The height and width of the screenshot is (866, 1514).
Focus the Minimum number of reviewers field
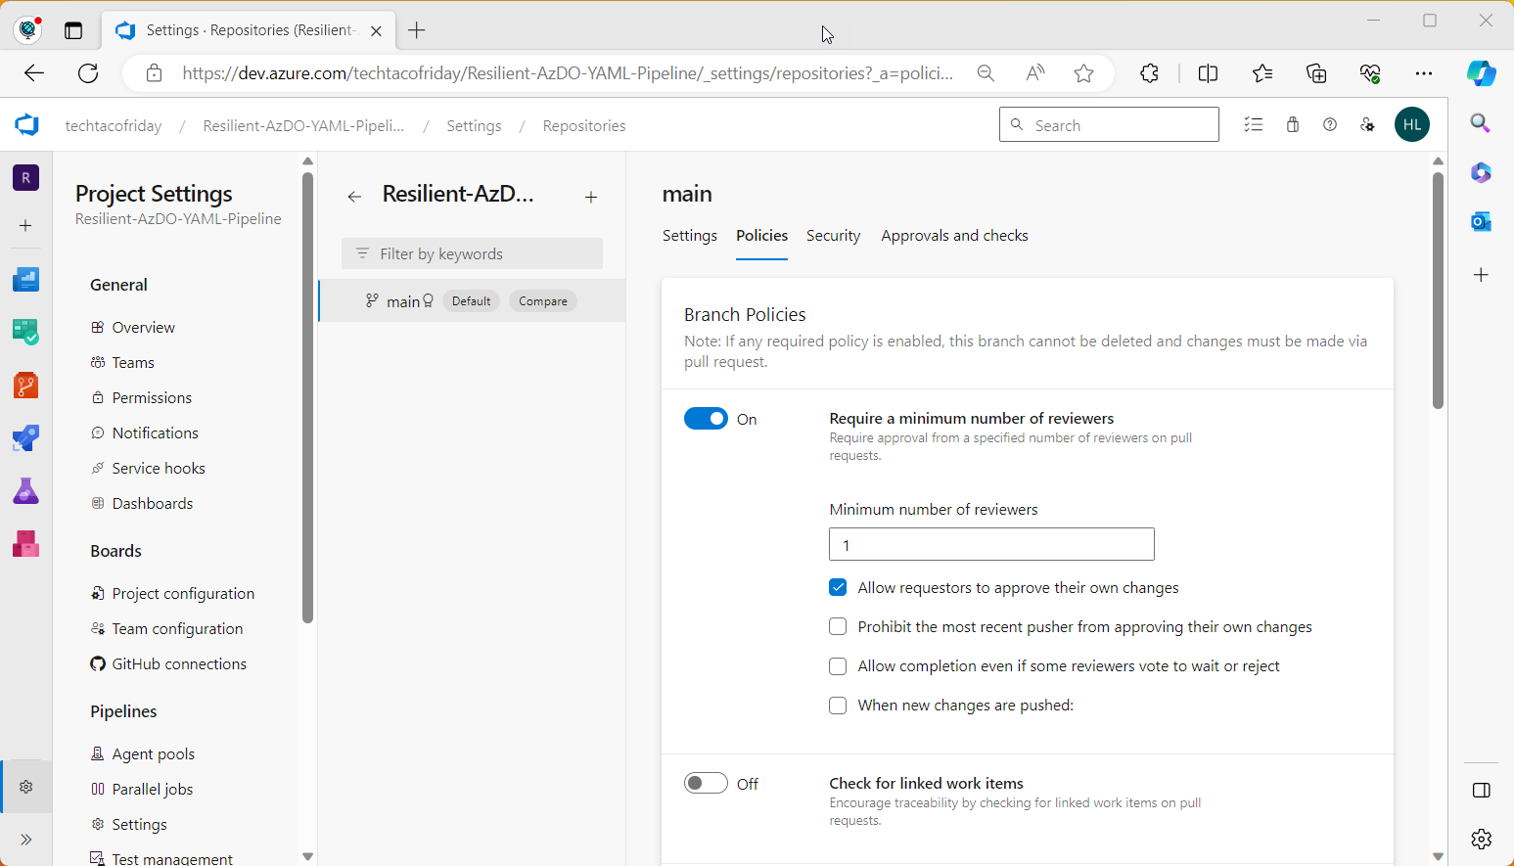991,544
